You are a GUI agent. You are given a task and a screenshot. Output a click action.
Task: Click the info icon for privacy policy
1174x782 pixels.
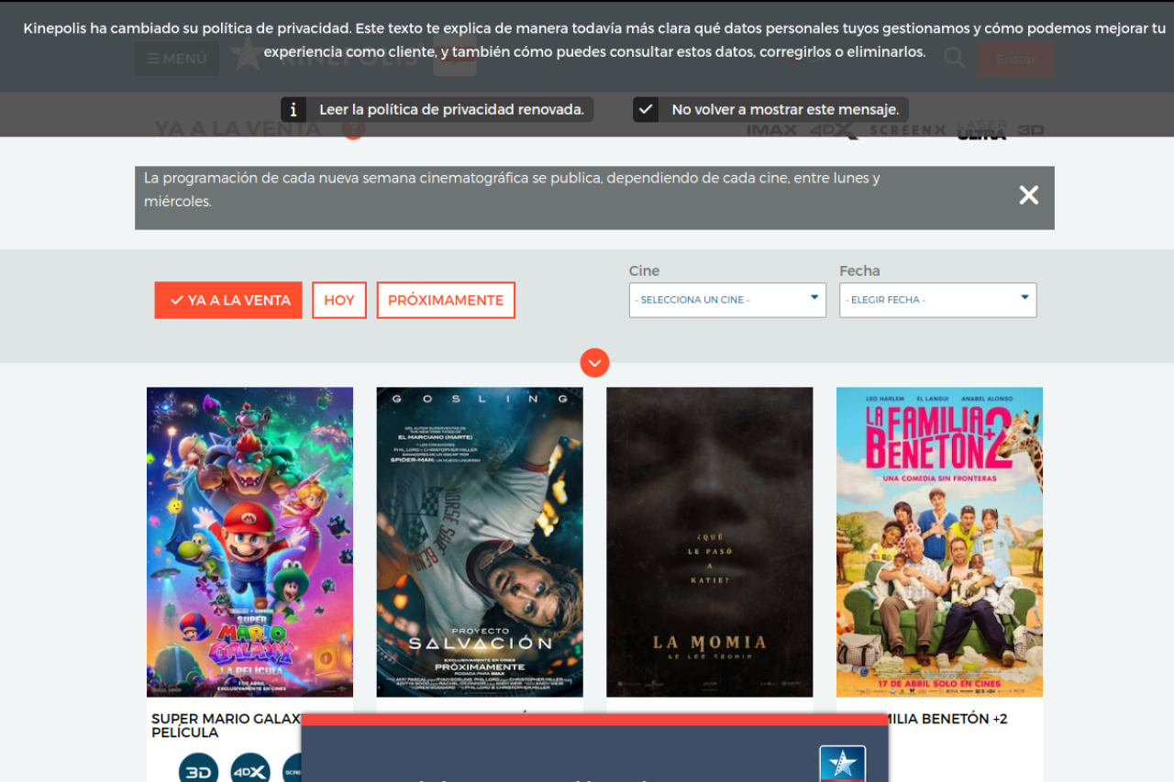point(293,110)
